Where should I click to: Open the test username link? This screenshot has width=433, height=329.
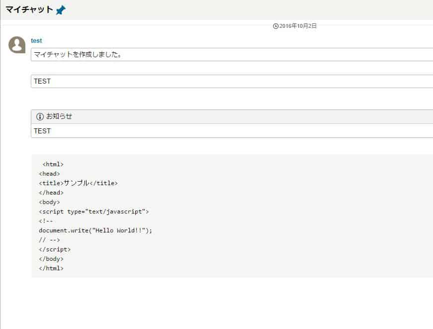click(36, 41)
